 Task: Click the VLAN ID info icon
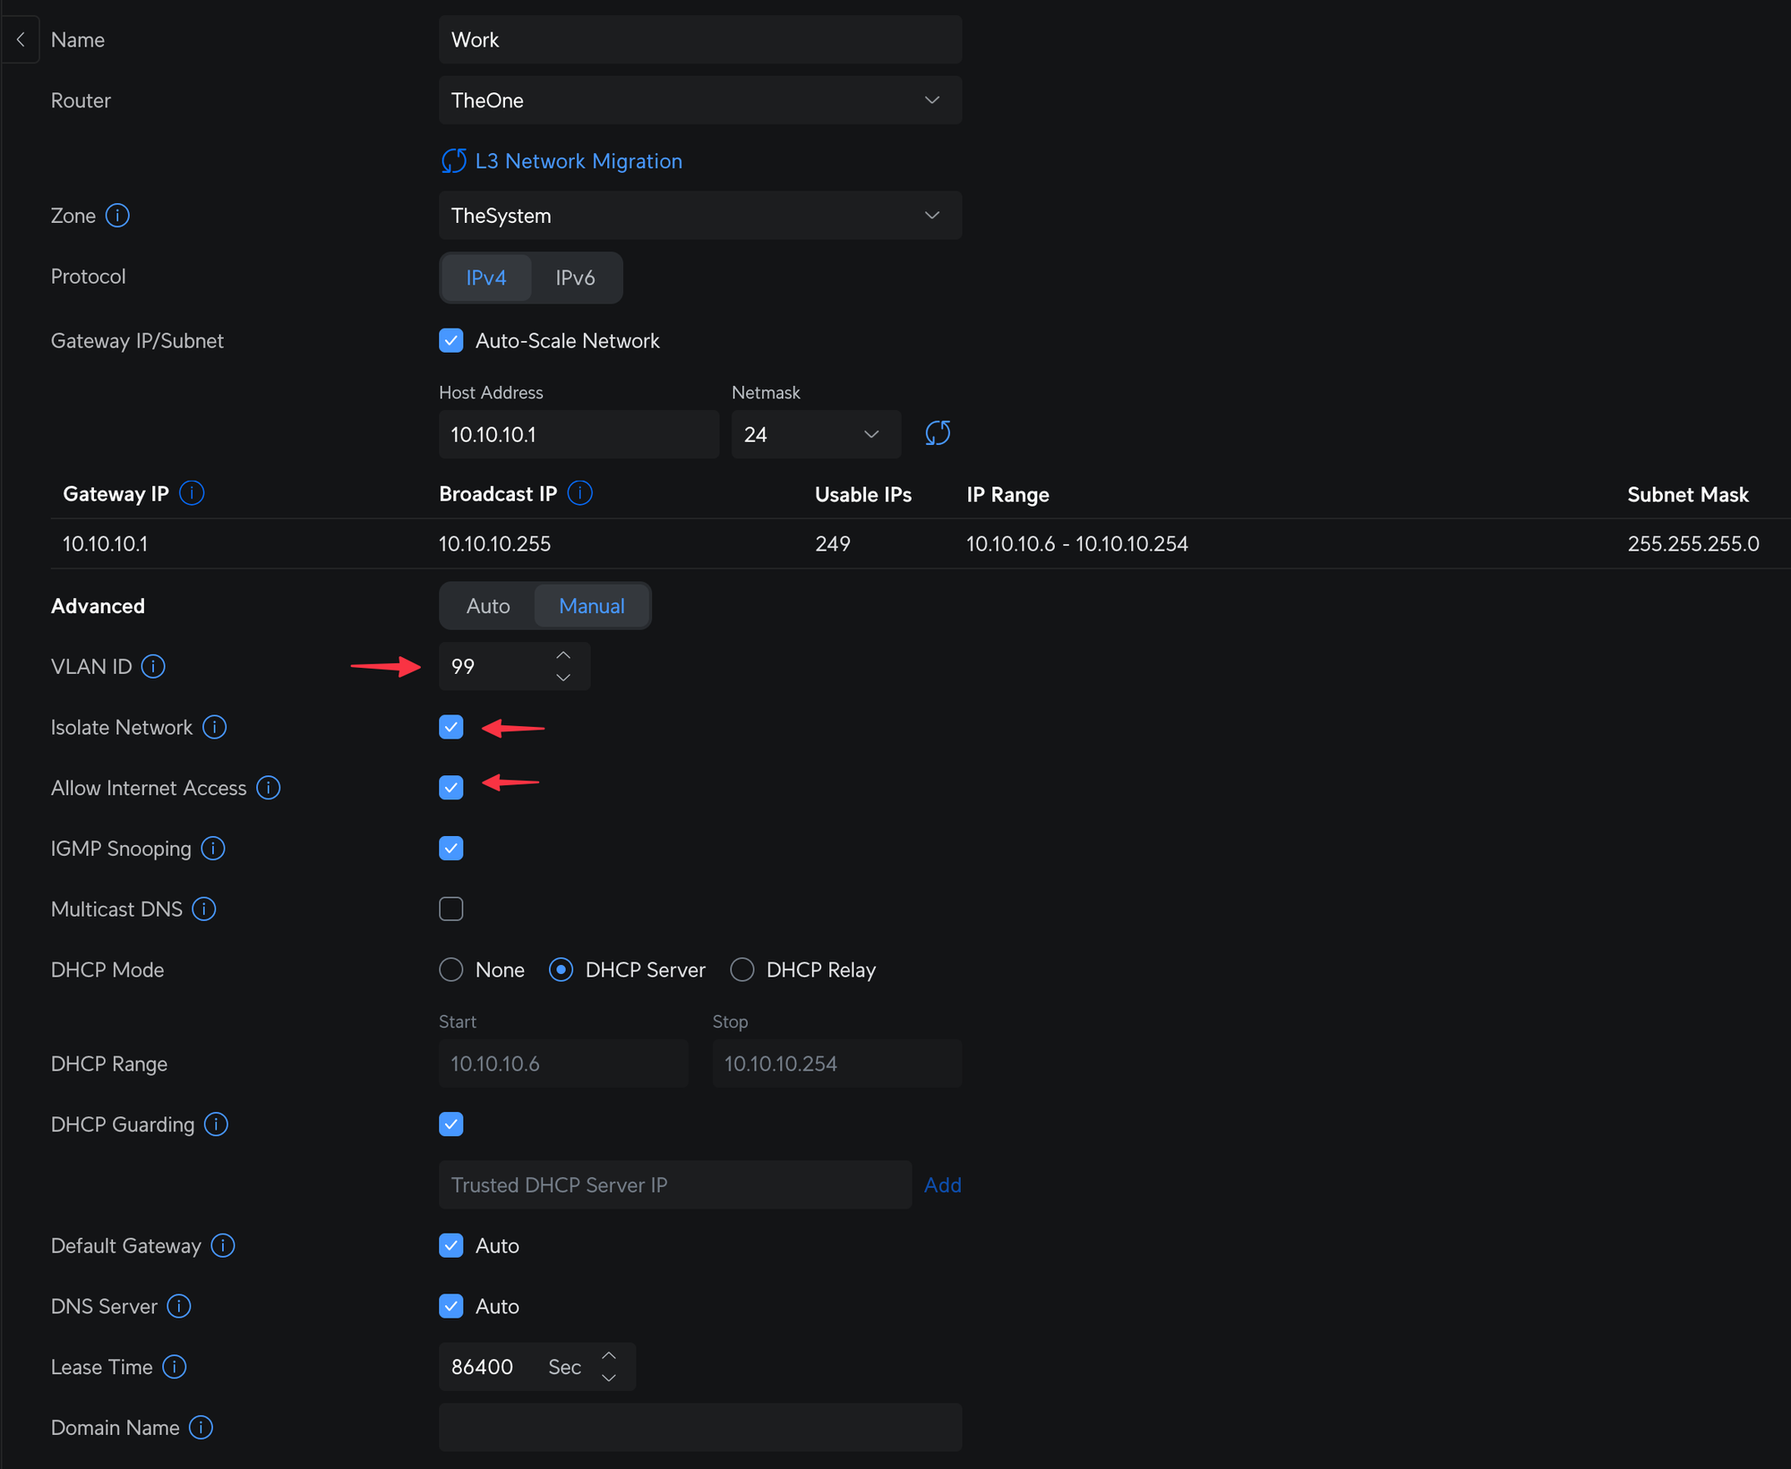click(x=153, y=667)
